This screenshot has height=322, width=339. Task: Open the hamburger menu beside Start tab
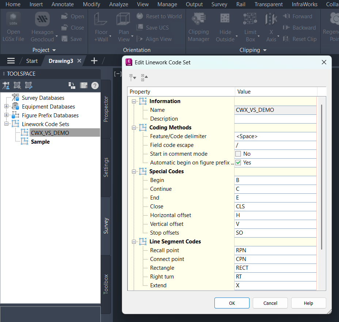click(x=11, y=61)
